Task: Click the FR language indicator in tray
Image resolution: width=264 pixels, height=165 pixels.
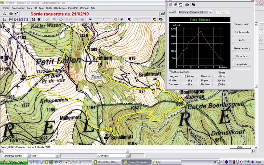Action: [215, 162]
